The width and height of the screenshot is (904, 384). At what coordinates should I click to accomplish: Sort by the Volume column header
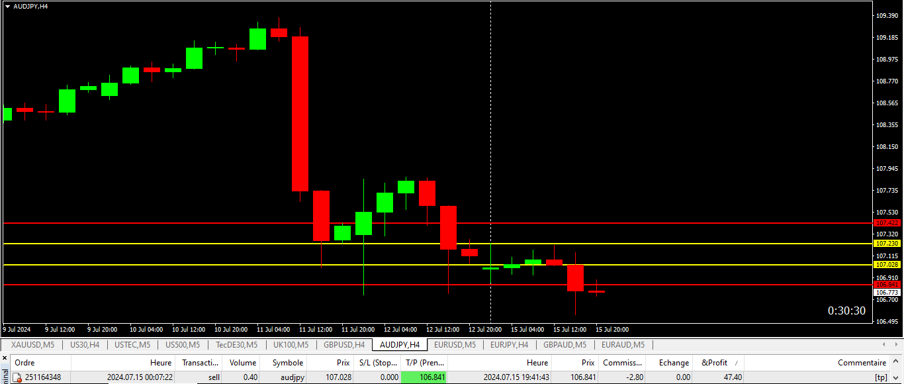click(x=242, y=363)
